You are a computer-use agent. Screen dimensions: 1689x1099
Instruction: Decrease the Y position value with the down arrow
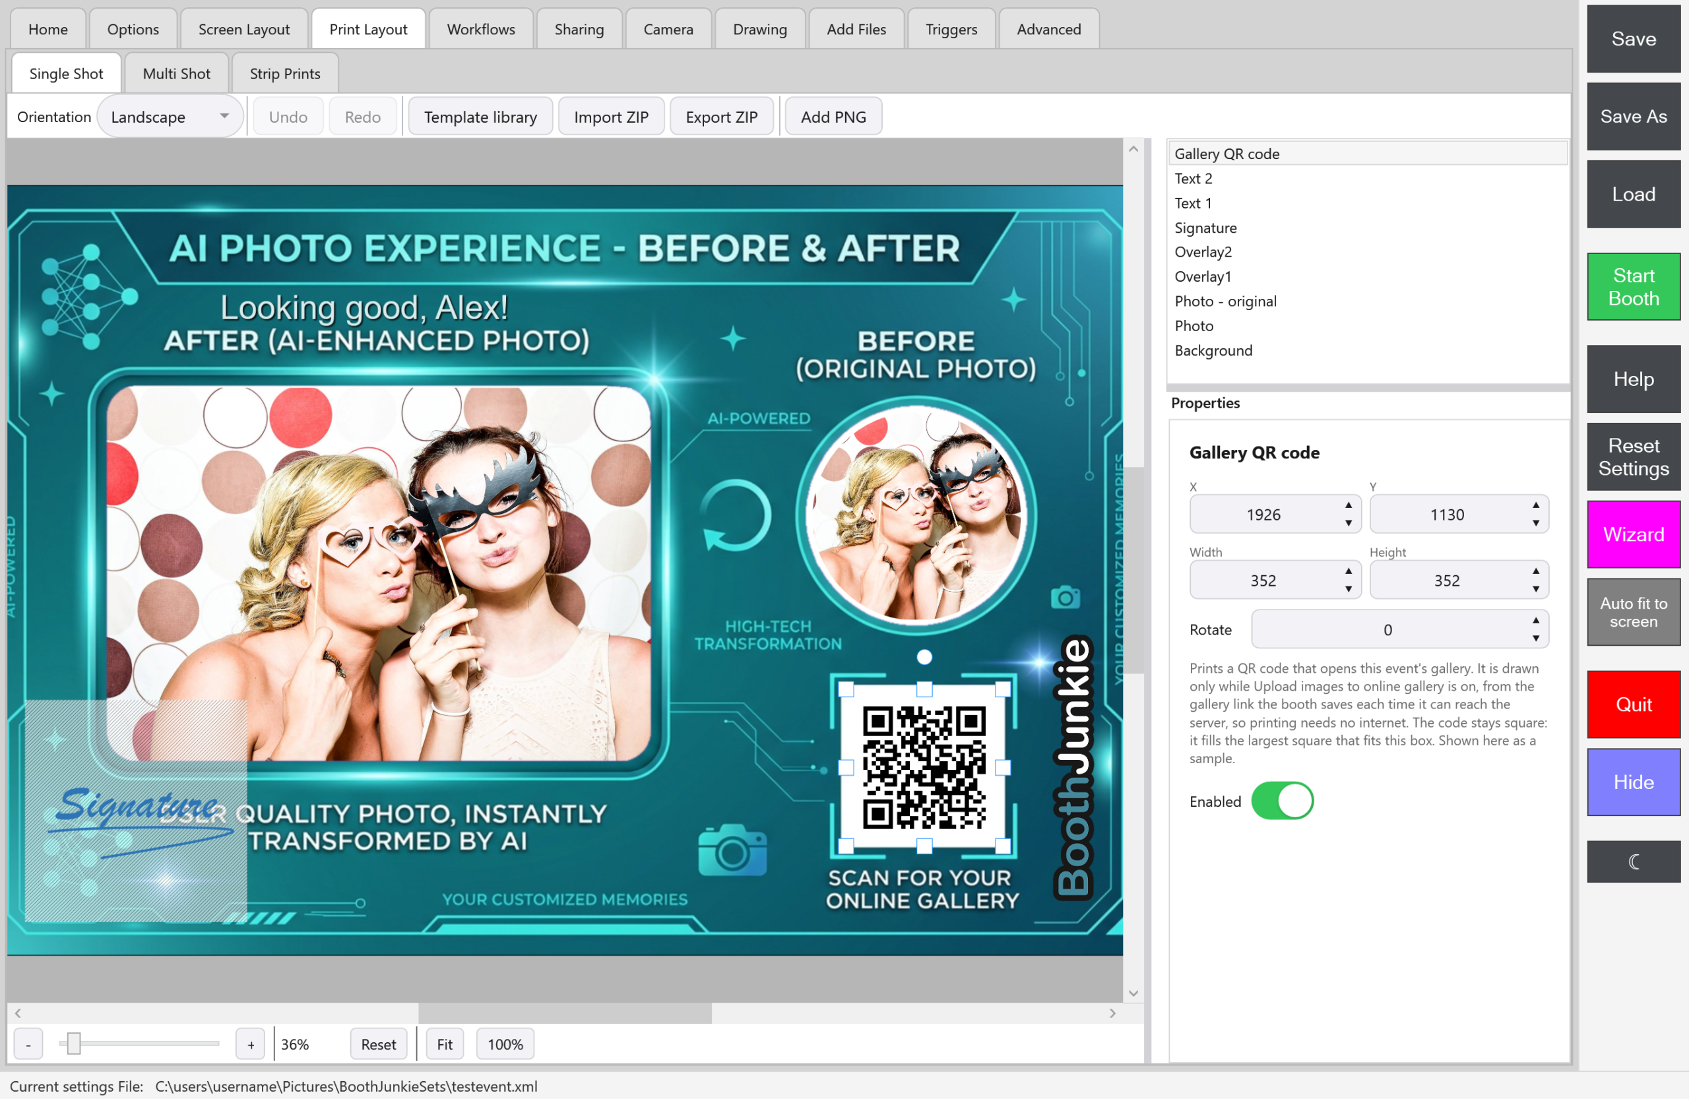(x=1535, y=524)
